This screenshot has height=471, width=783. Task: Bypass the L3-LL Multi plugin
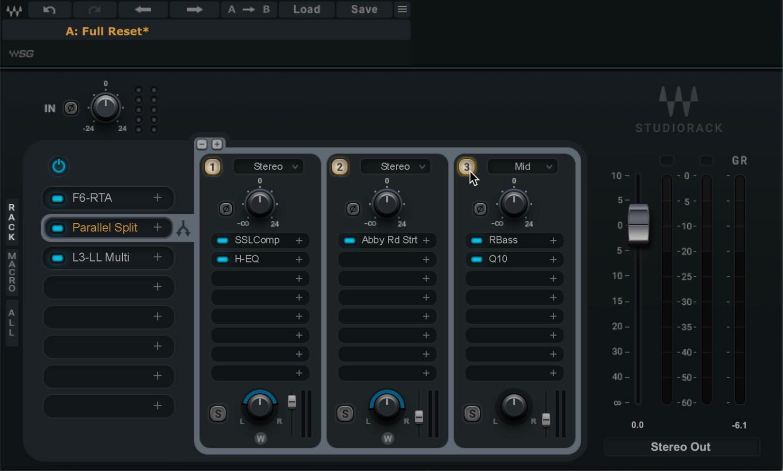pos(57,258)
